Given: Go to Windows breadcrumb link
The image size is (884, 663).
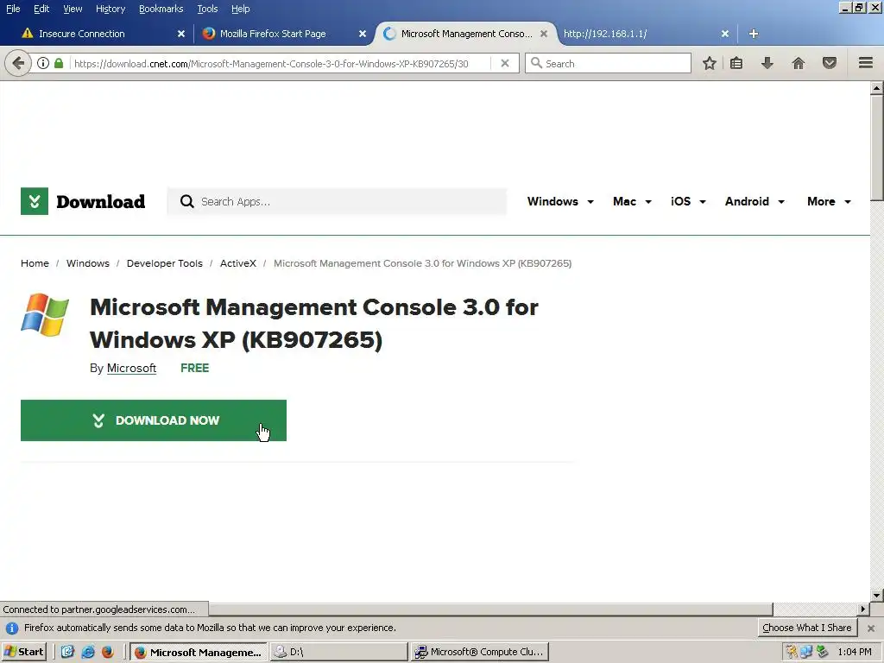Looking at the screenshot, I should point(88,263).
